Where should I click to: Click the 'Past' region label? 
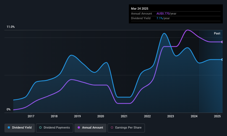217,34
